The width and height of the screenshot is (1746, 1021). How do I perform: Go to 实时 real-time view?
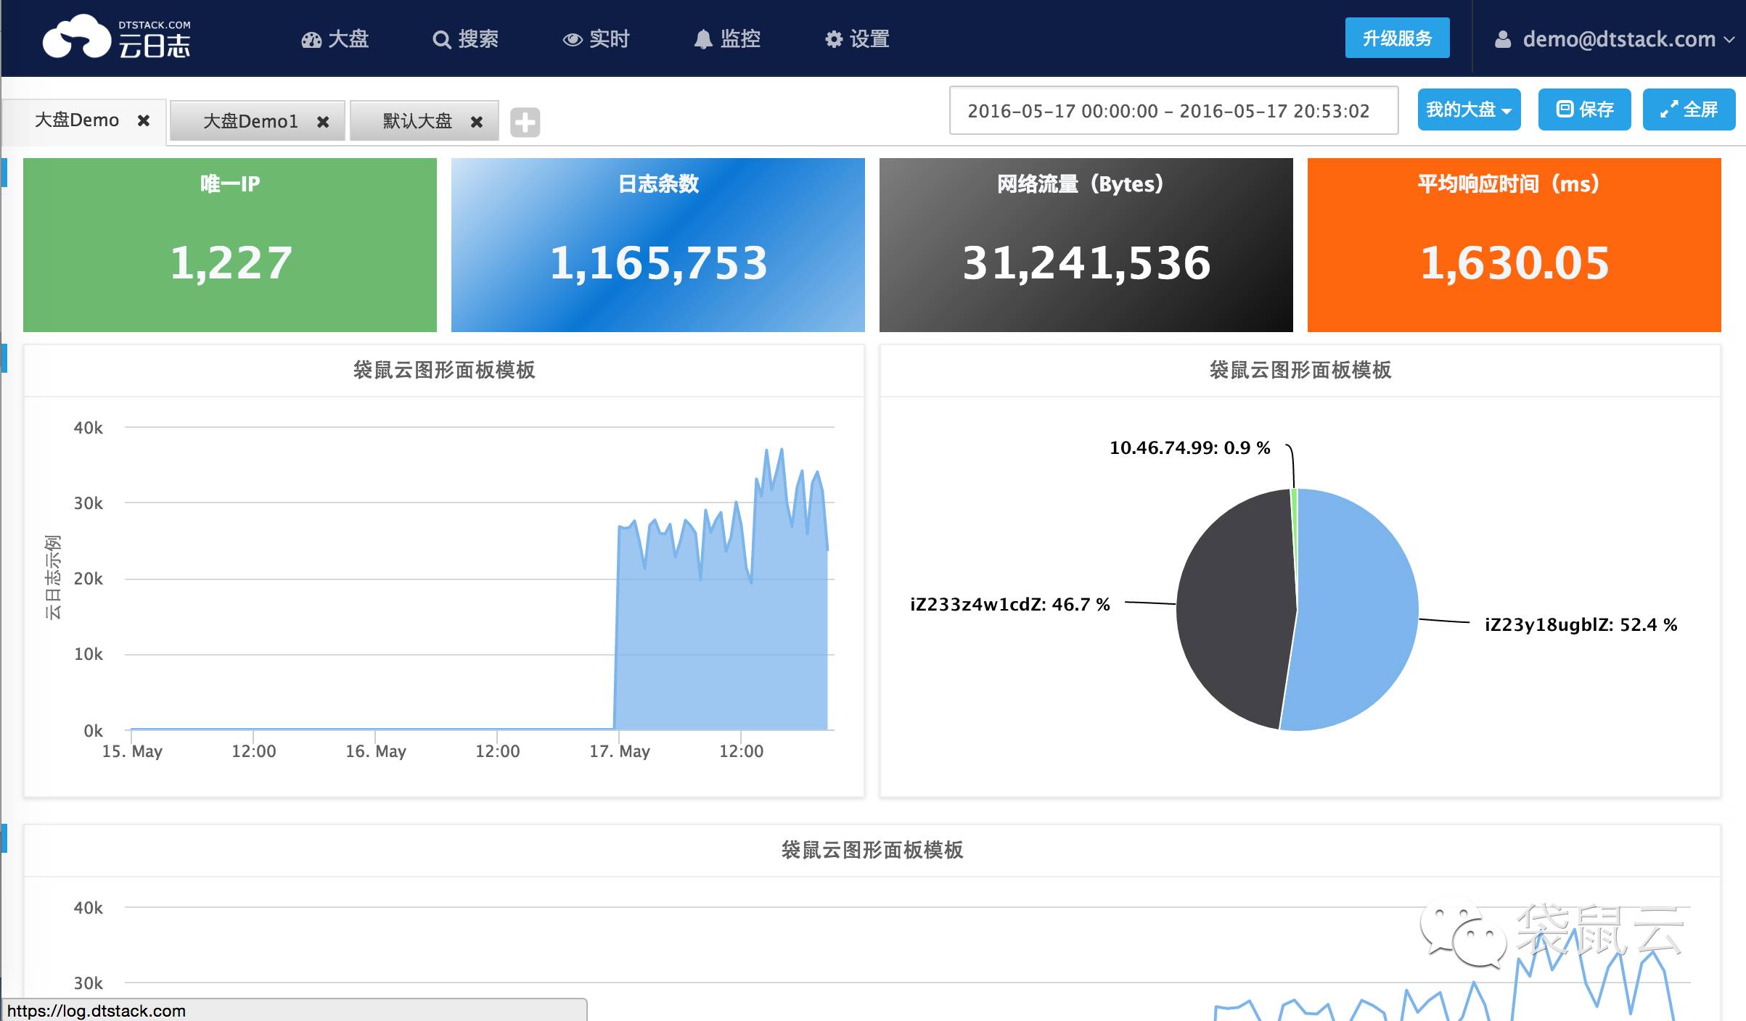(597, 39)
